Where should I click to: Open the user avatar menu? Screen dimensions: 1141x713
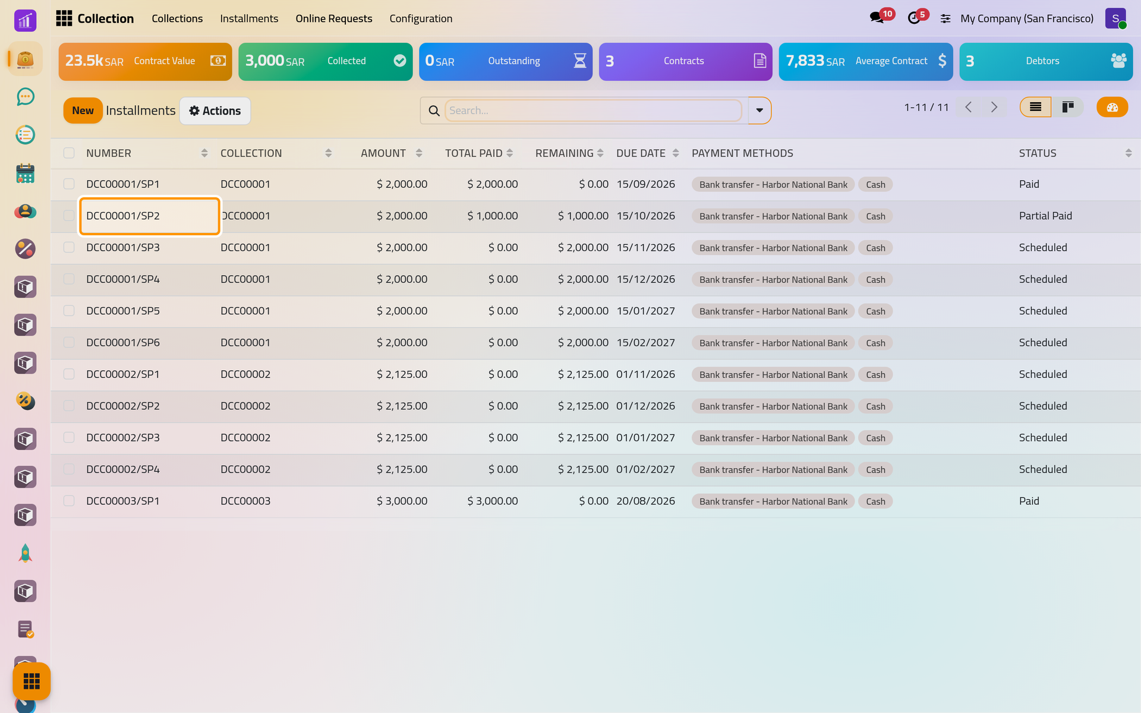(x=1115, y=18)
